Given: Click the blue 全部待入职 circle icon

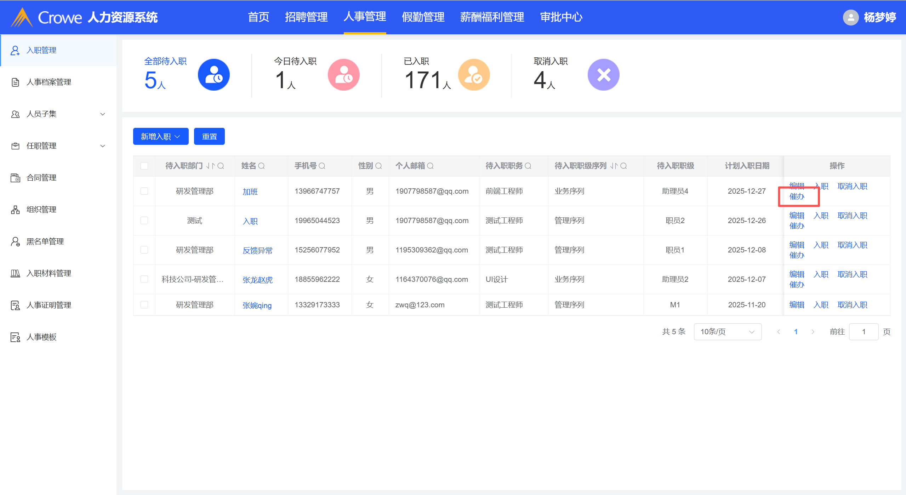Looking at the screenshot, I should click(x=213, y=75).
